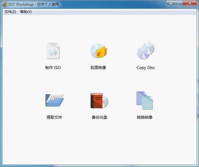Screen dimensions: 199x167
Task: Open the 制作 ISO document-disc icon
Action: click(x=53, y=51)
